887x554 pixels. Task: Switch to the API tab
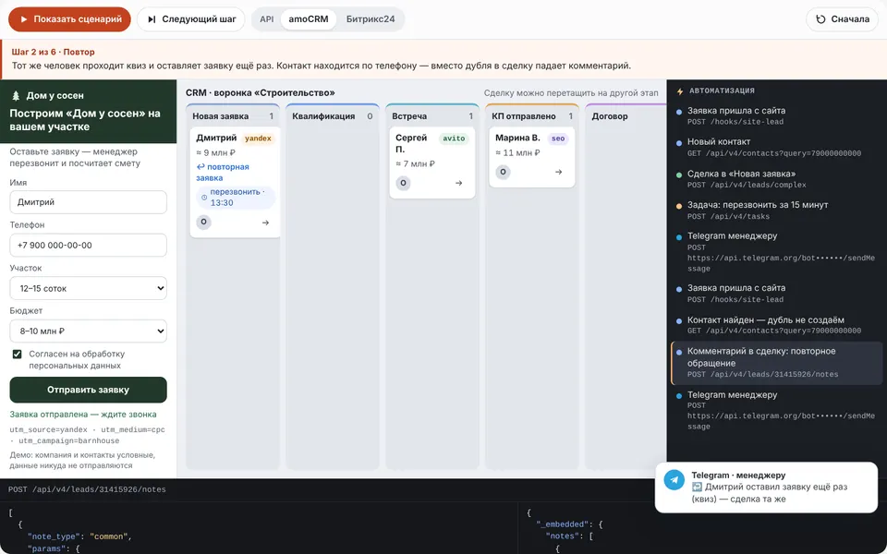(266, 19)
